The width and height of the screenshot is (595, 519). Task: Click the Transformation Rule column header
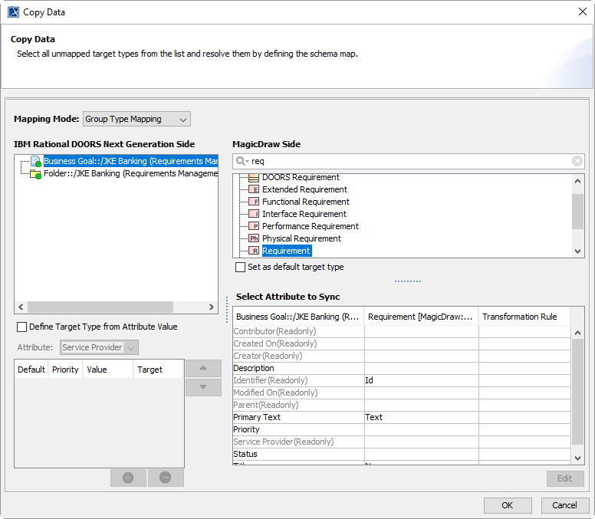click(520, 316)
